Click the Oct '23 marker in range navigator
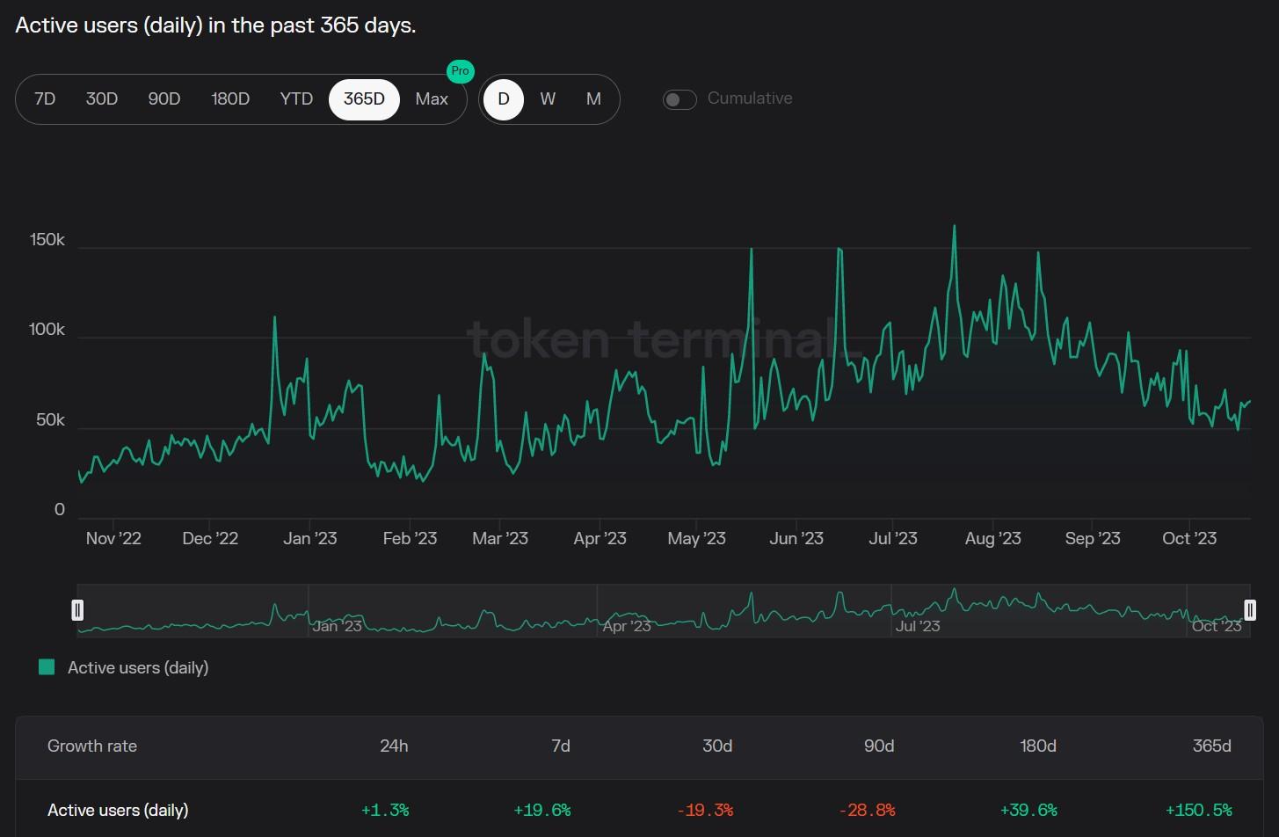Screen dimensions: 1279x837 click(1217, 626)
